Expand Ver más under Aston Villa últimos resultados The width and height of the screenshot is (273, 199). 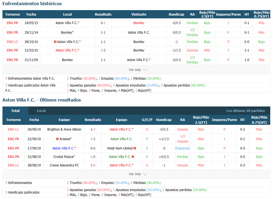[138, 174]
